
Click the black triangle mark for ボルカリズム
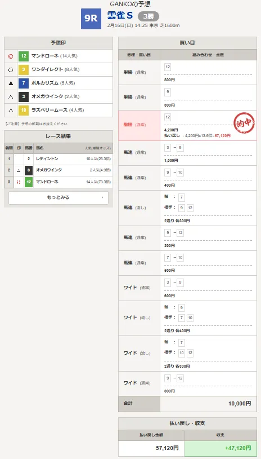[11, 83]
